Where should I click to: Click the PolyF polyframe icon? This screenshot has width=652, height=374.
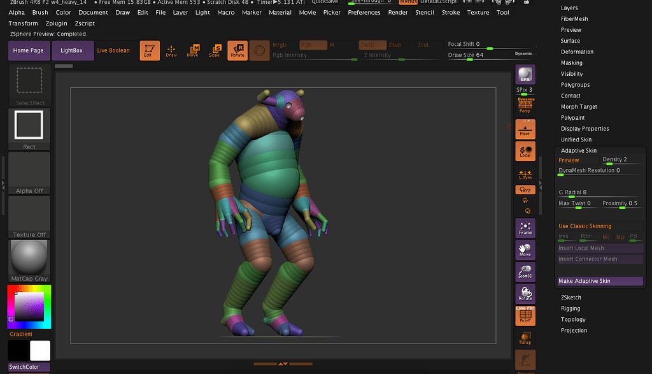(525, 315)
